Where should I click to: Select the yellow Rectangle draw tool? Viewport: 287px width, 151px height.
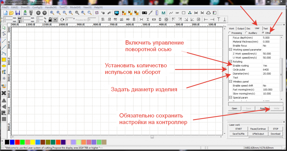(x=4, y=60)
